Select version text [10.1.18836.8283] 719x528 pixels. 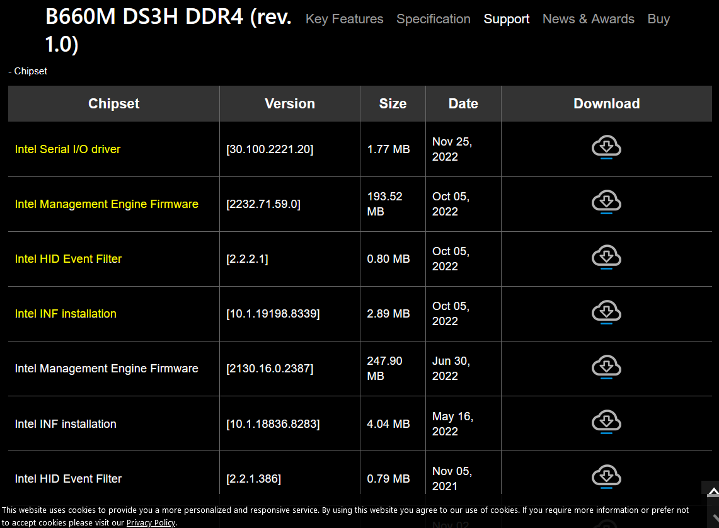273,424
